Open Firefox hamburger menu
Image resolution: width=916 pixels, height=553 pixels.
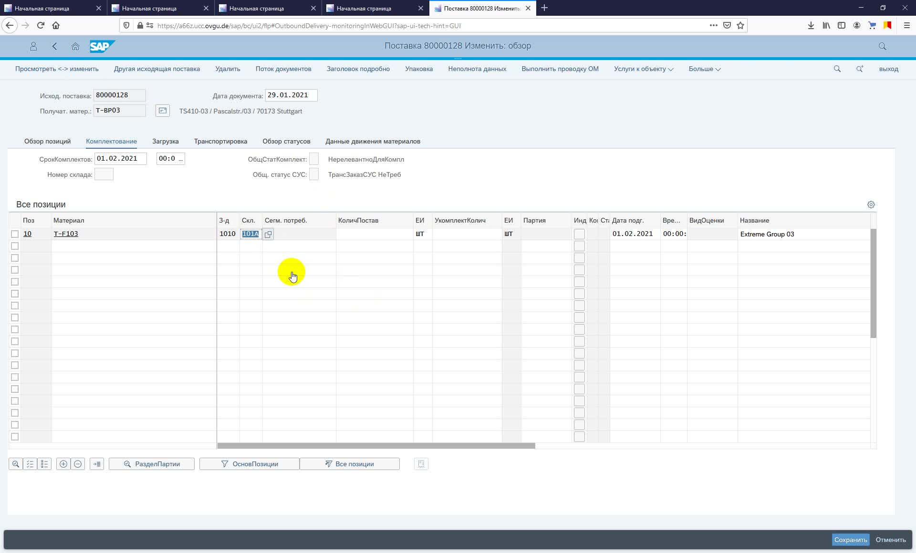point(907,25)
